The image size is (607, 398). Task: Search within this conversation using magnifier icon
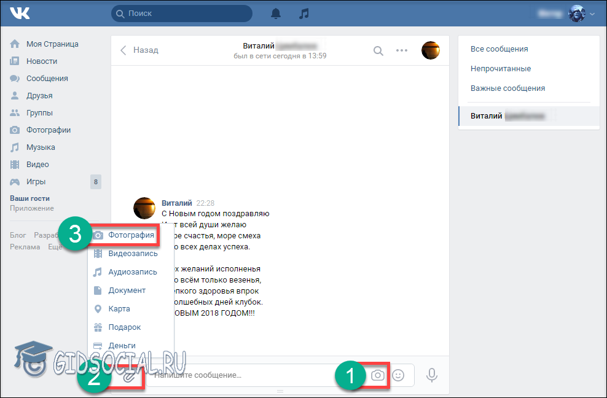click(x=378, y=50)
